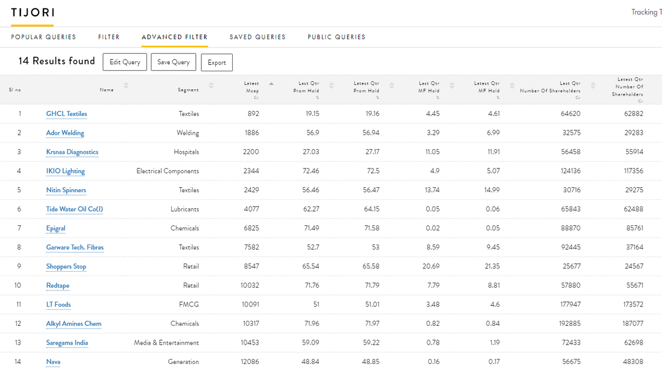Select Generation segment in Nava row

pyautogui.click(x=184, y=362)
